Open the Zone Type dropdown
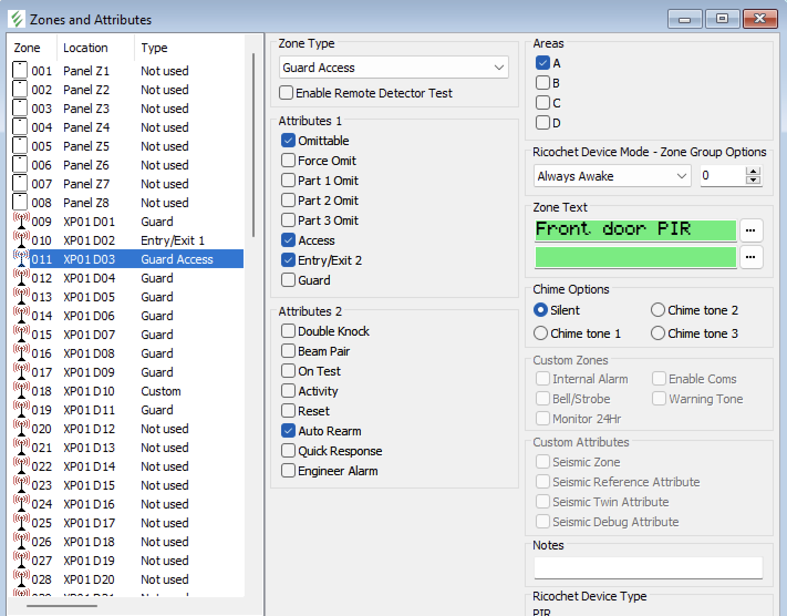The image size is (787, 616). 499,68
